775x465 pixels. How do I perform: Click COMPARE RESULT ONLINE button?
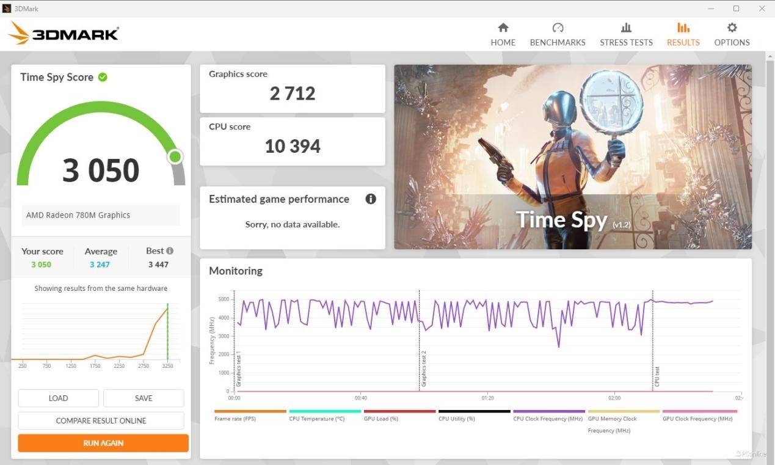101,420
